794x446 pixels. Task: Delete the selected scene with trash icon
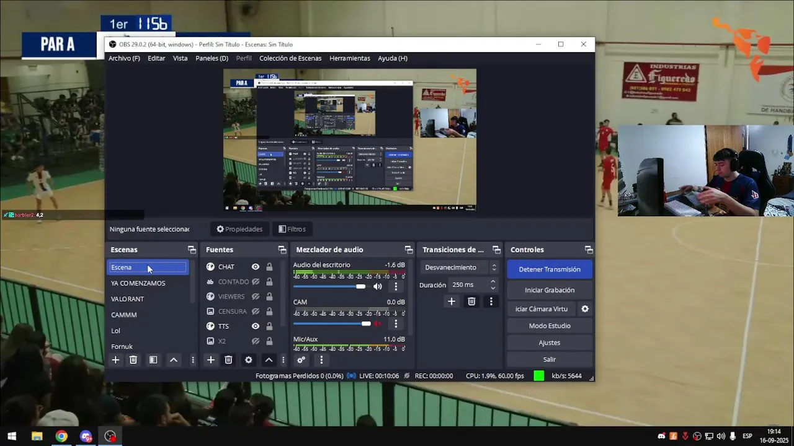pos(133,360)
